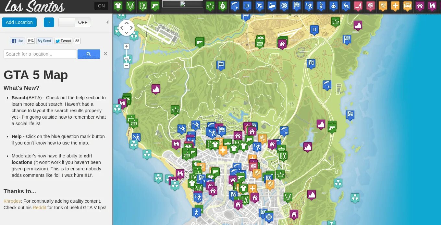This screenshot has height=225, width=441.
Task: Toggle the clothing store shirt filter in toolbar
Action: tap(118, 6)
